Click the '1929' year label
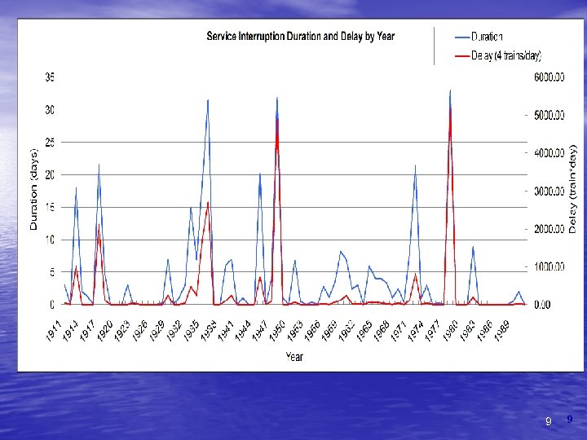The image size is (587, 440). 157,331
